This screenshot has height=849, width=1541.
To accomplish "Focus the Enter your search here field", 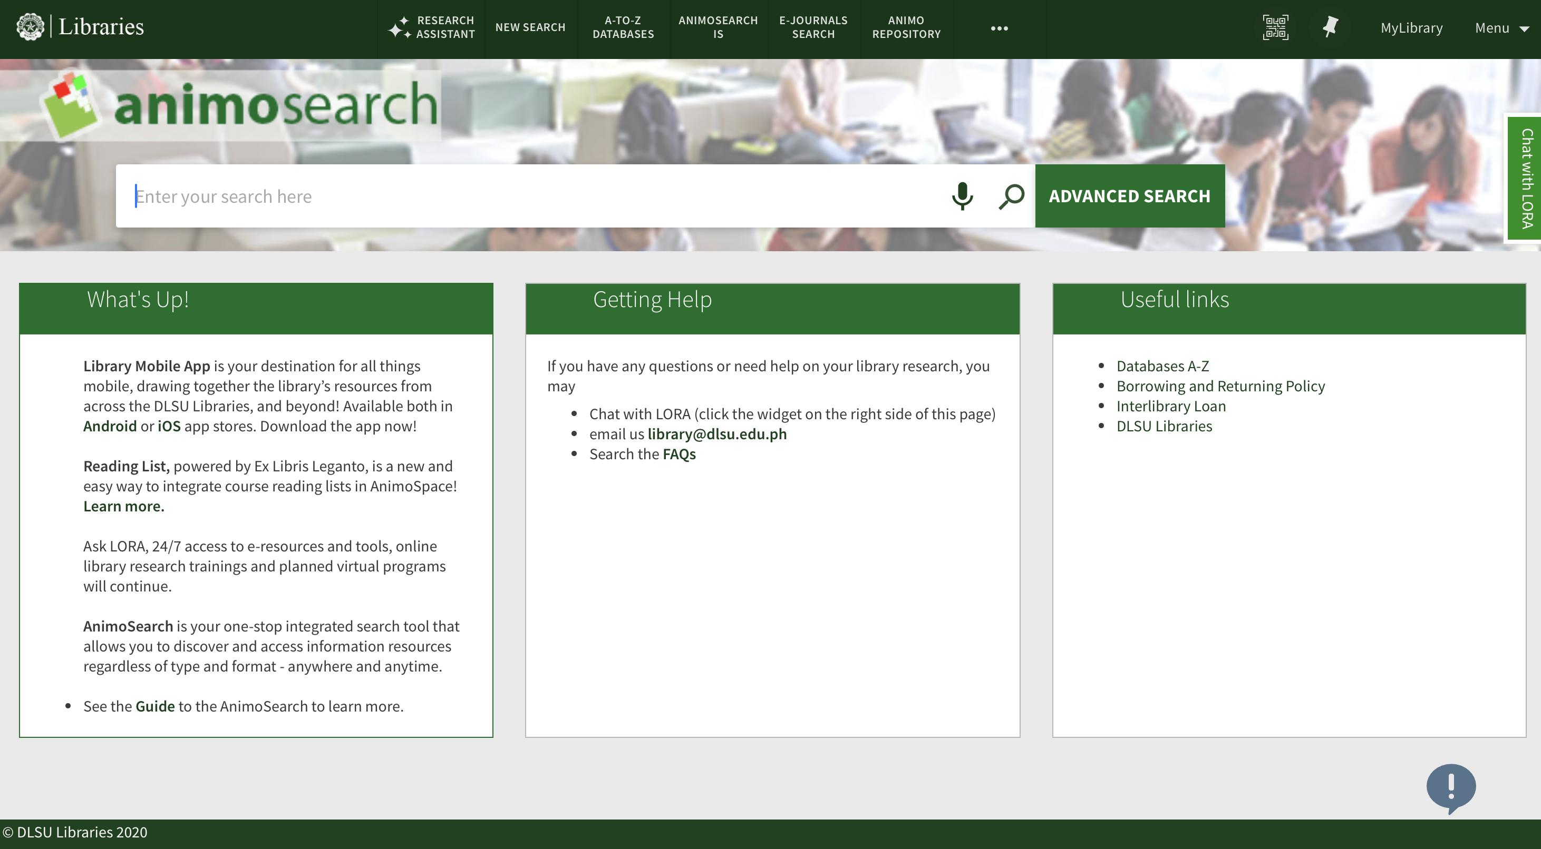I will [x=532, y=196].
